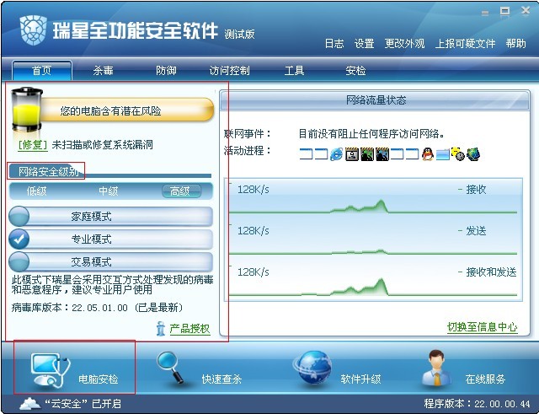
Task: Click the 在线服务 button label
Action: (485, 379)
